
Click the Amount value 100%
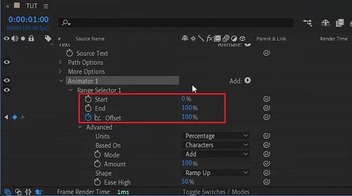190,163
